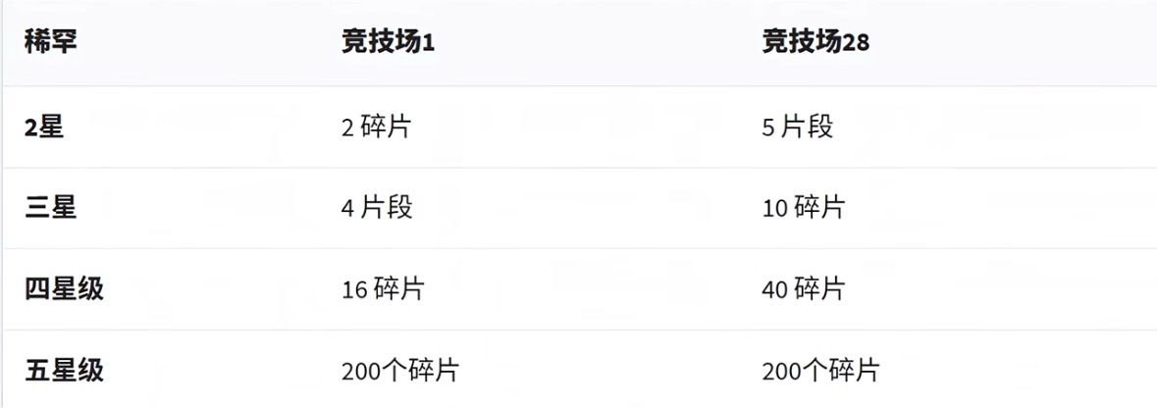Screen dimensions: 1157x408
Task: Click the 竞技场1 column header
Action: click(387, 43)
